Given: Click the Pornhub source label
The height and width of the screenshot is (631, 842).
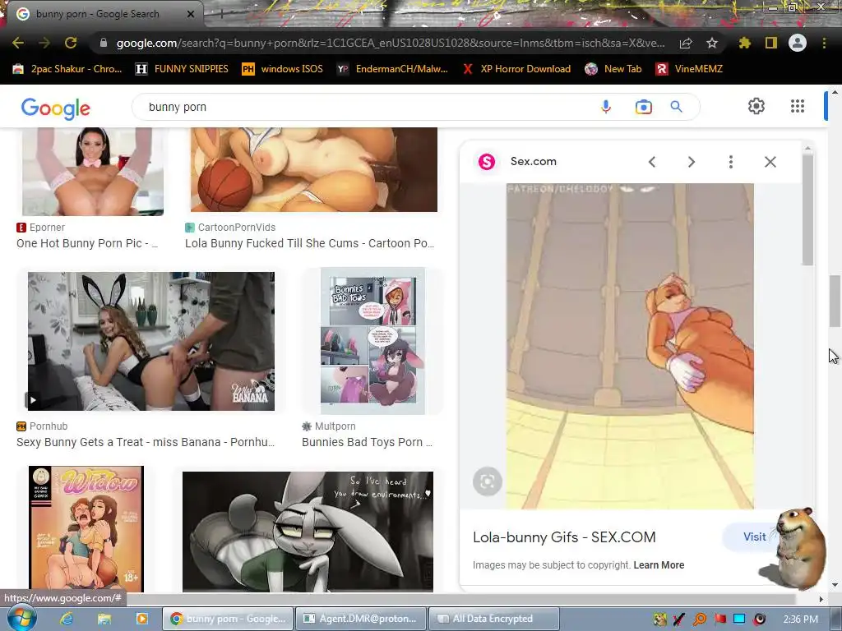Looking at the screenshot, I should (x=42, y=426).
